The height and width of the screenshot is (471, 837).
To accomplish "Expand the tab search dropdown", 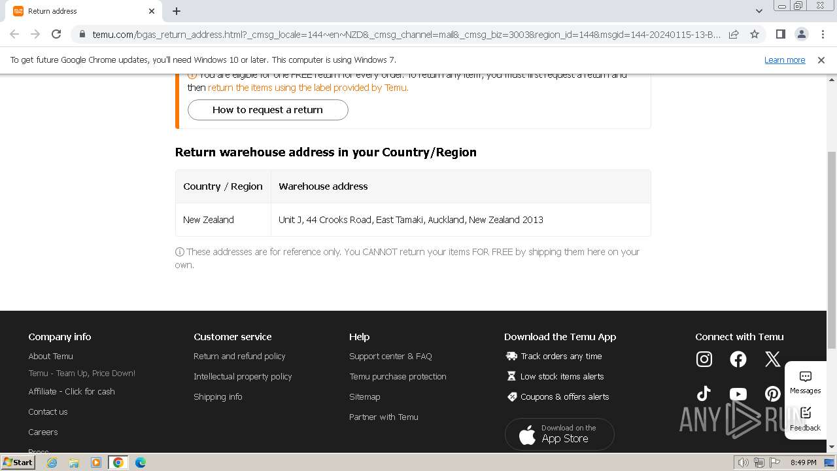I will click(759, 11).
